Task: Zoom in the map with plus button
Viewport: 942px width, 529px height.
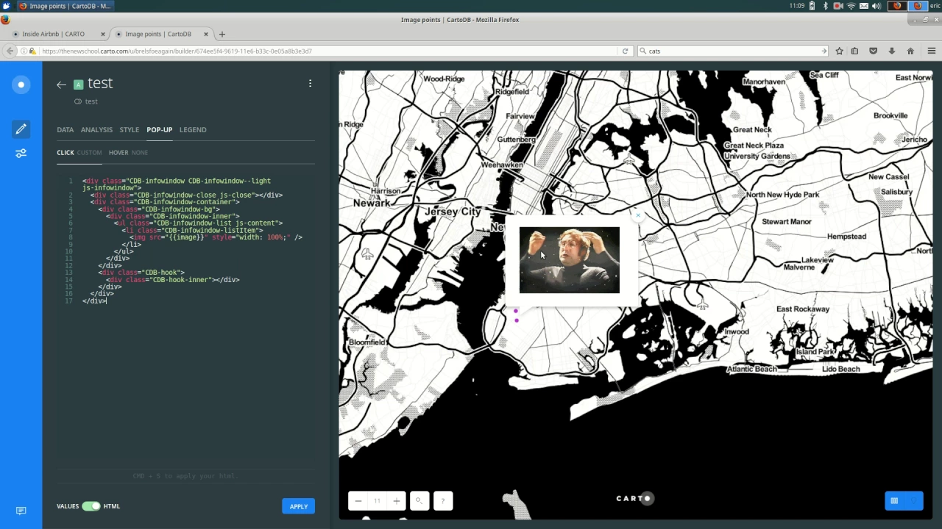Action: [396, 501]
